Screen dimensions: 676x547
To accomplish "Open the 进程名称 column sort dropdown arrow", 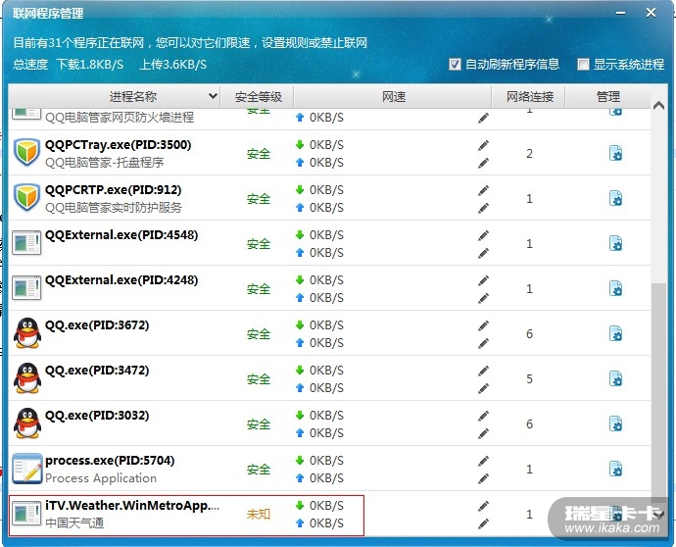I will (x=213, y=96).
